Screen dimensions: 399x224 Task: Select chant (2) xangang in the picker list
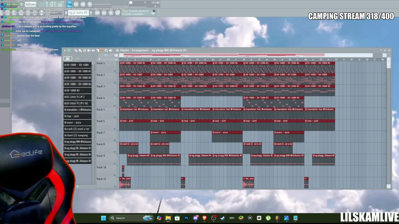click(78, 135)
